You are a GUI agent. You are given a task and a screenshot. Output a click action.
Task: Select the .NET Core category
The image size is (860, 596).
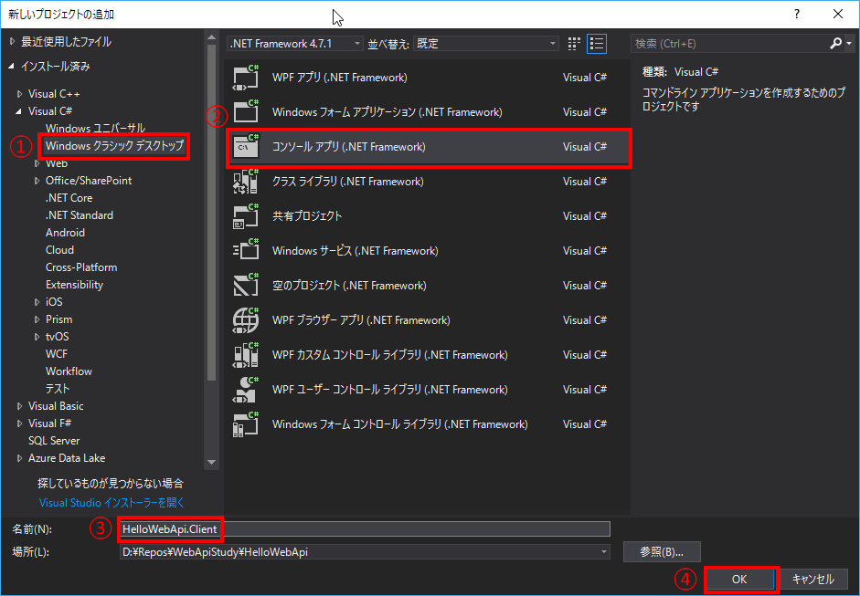tap(69, 198)
